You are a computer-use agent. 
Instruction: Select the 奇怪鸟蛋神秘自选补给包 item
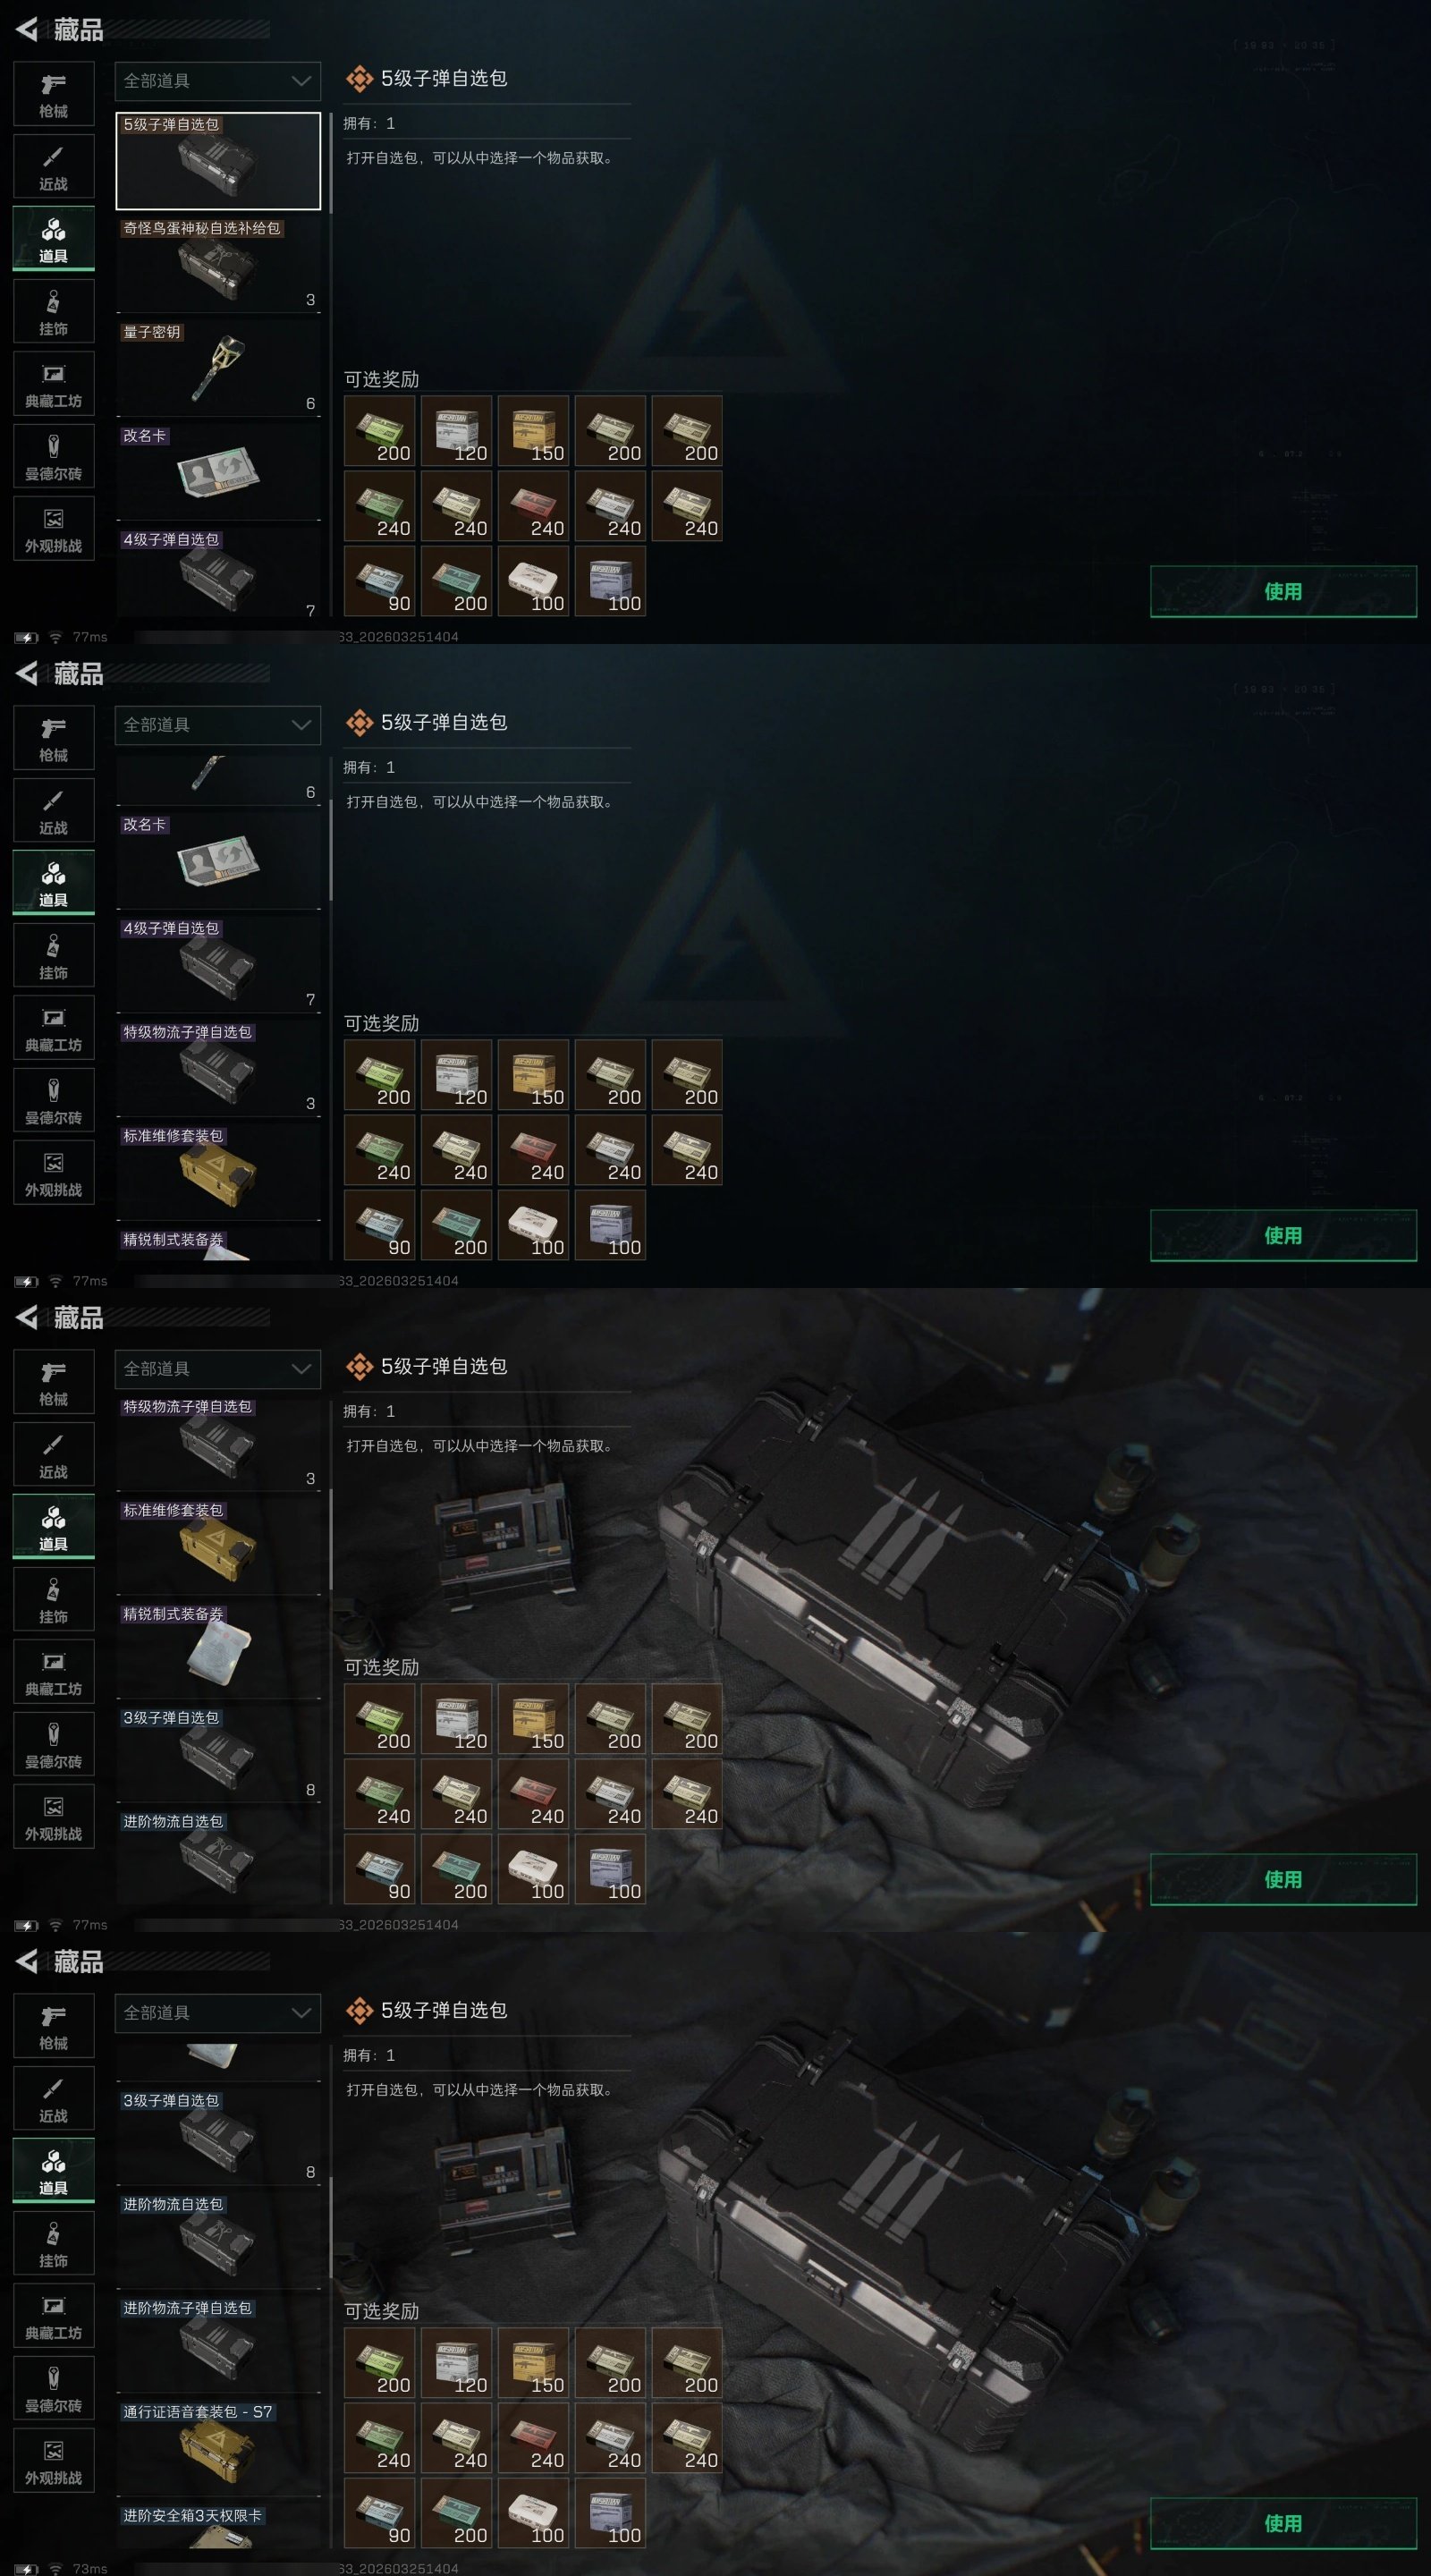click(x=218, y=264)
